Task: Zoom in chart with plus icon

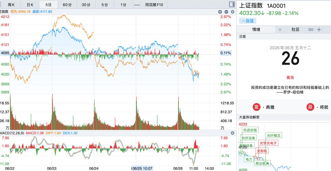Action: [220, 12]
